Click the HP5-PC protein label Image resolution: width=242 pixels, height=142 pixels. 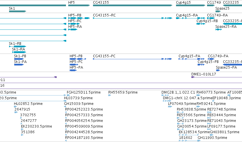76,62
